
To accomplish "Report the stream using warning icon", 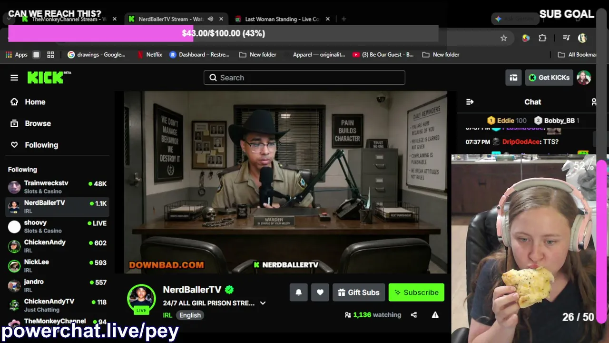I will pos(435,315).
